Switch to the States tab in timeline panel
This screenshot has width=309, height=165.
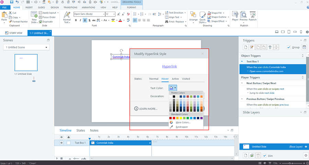(81, 131)
